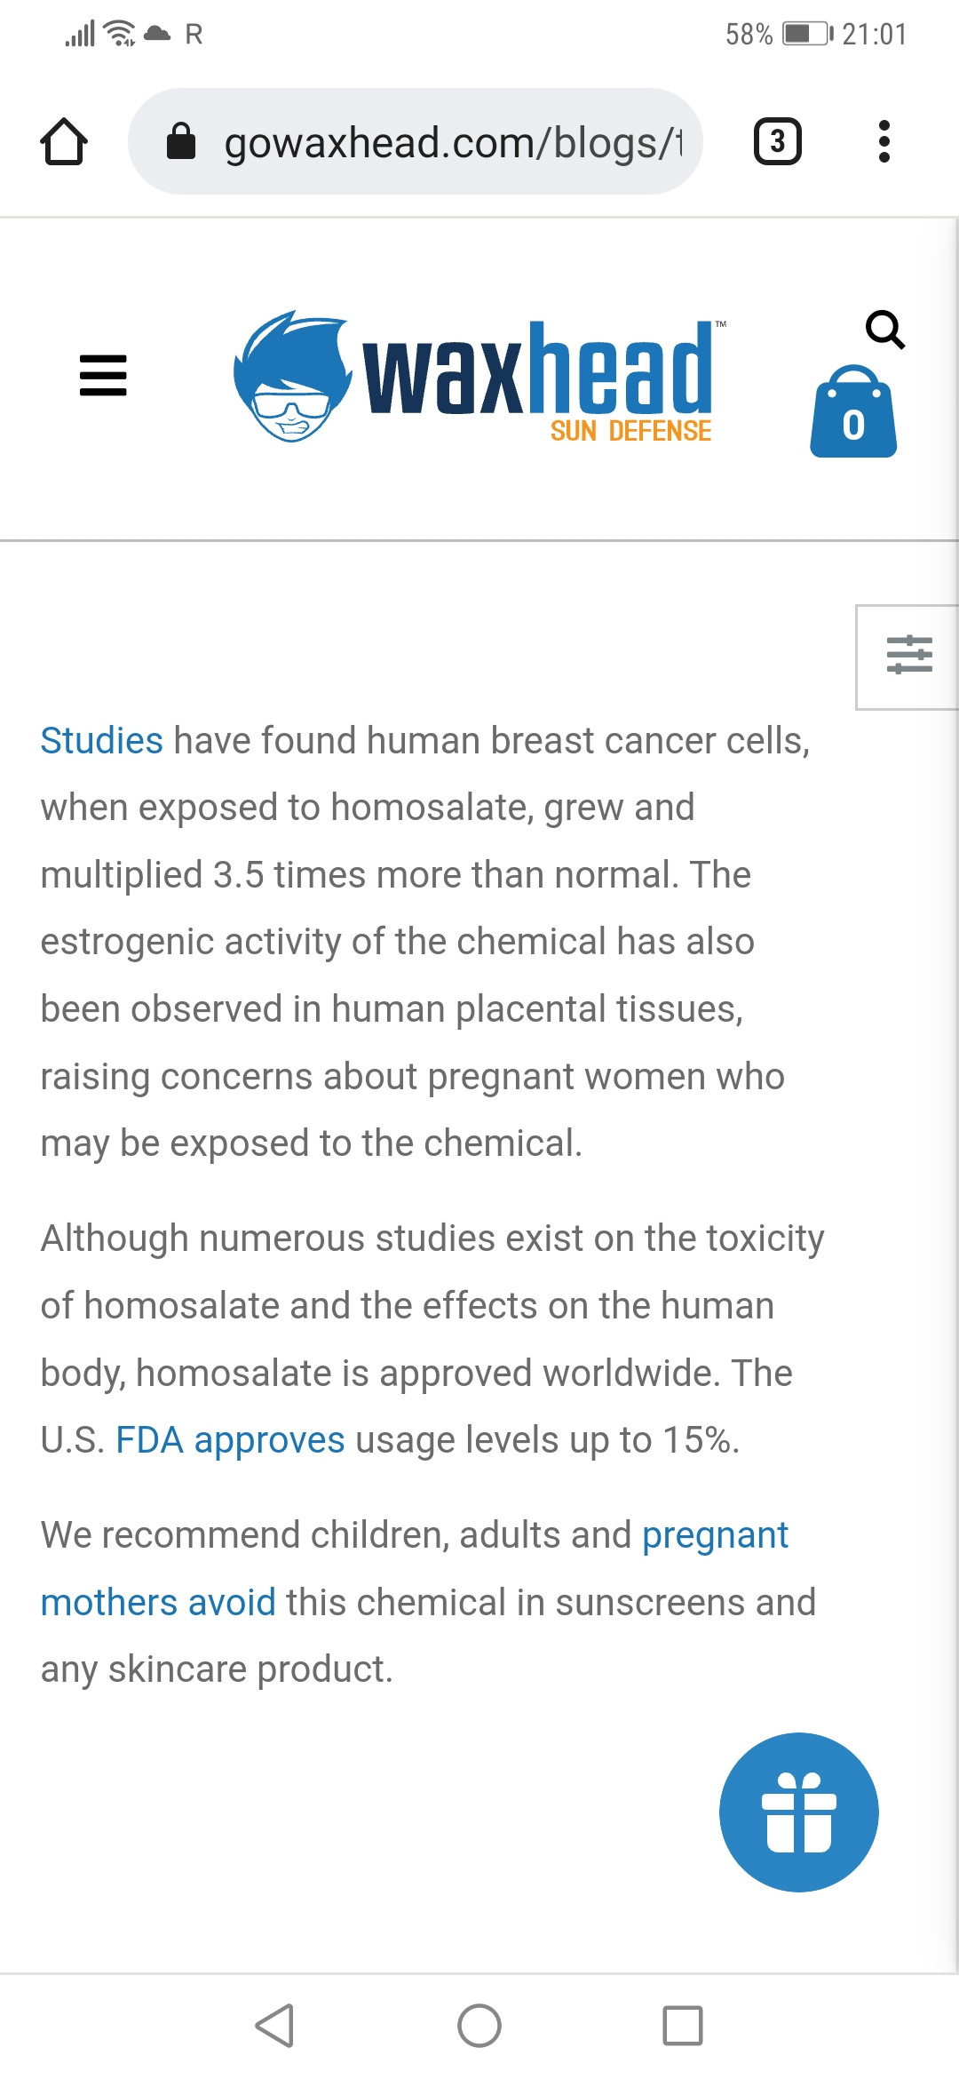Tap the 21:01 clock in status bar
The image size is (959, 2079).
click(x=875, y=34)
